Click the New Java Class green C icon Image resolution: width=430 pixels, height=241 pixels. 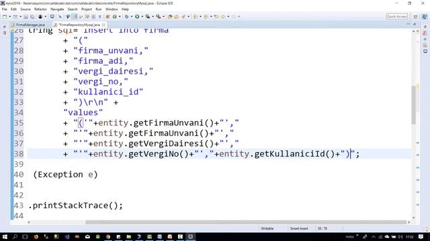[x=115, y=17]
